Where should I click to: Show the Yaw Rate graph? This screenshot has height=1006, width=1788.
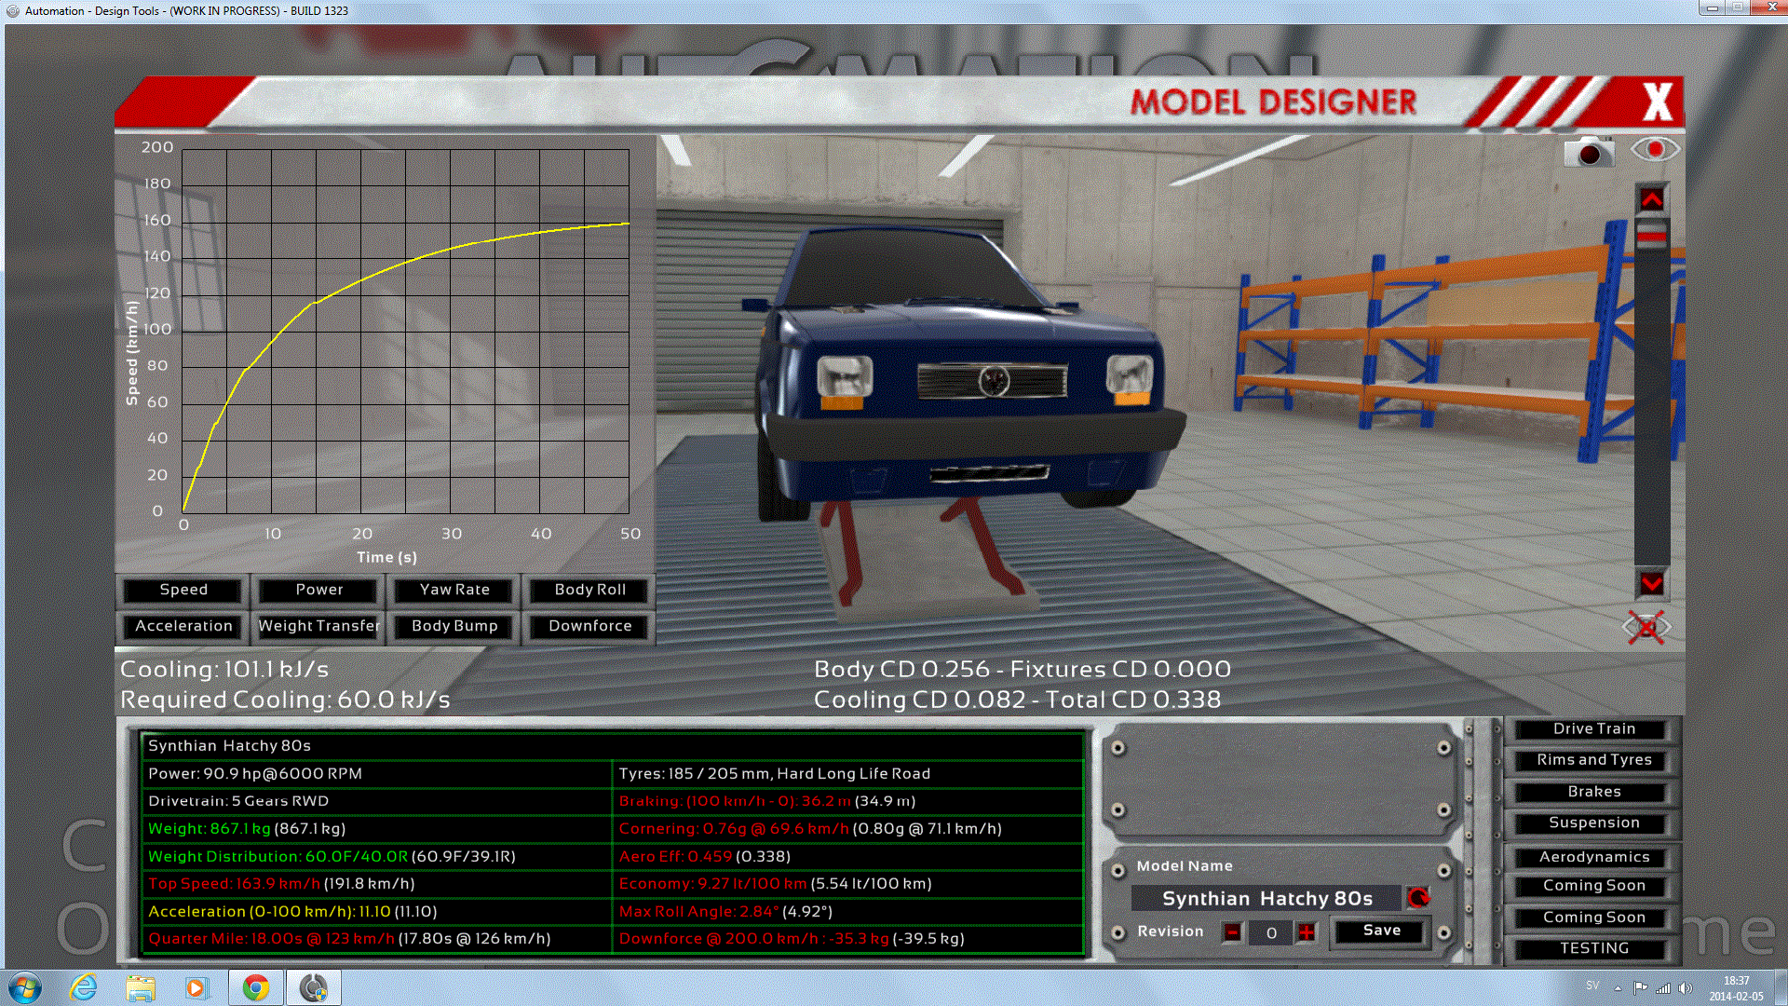pyautogui.click(x=454, y=590)
